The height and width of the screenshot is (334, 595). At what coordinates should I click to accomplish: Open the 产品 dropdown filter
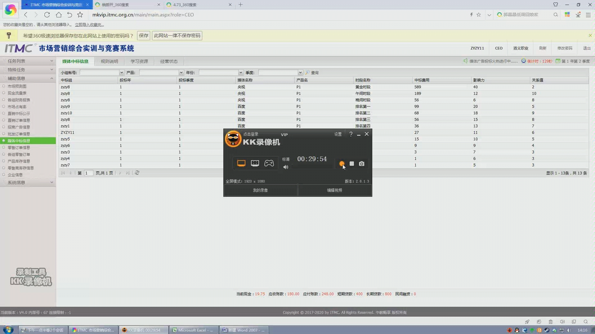click(x=181, y=73)
